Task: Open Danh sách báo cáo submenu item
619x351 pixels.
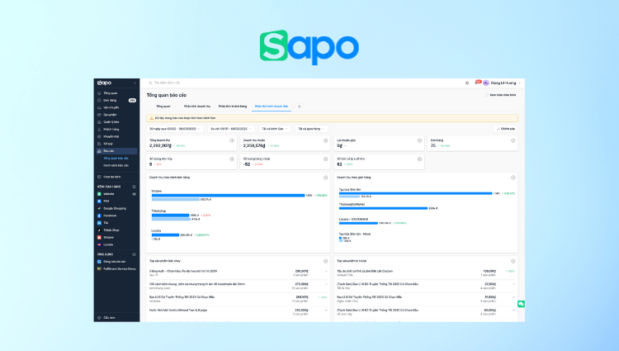Action: [x=116, y=165]
